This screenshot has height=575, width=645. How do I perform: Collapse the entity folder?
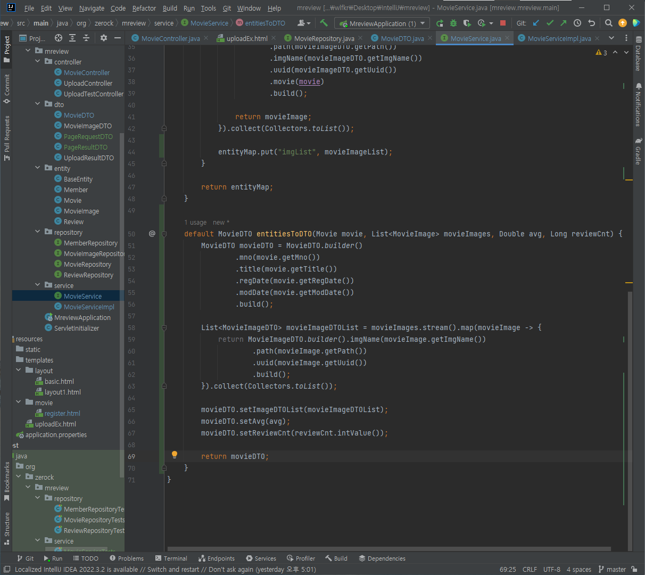(x=38, y=168)
